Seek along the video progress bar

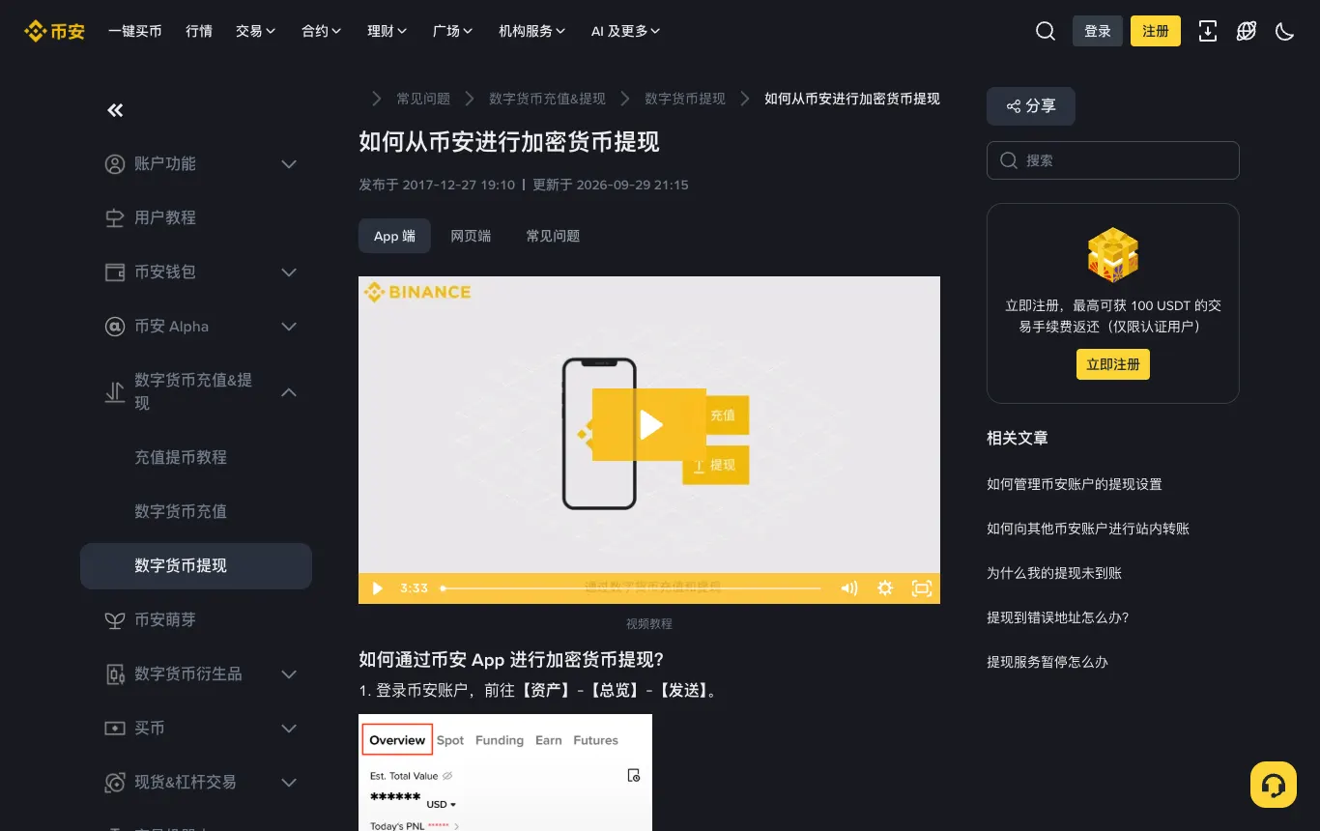click(x=631, y=587)
